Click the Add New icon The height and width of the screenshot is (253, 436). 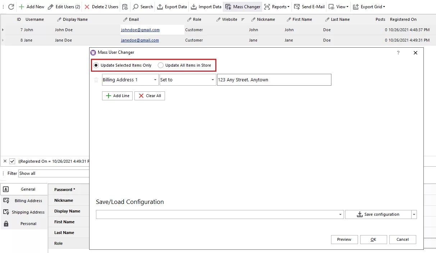(22, 6)
